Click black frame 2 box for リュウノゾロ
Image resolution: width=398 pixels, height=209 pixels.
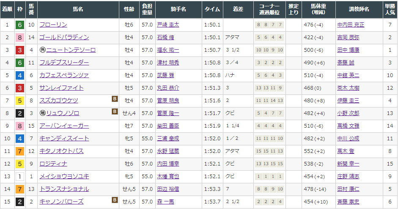[20, 113]
